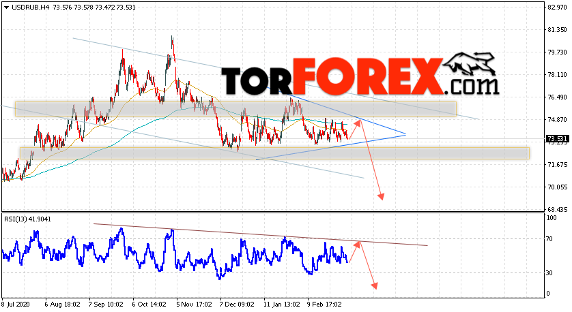This screenshot has height=312, width=572.
Task: Click the 81.350 price axis label
Action: click(x=558, y=29)
